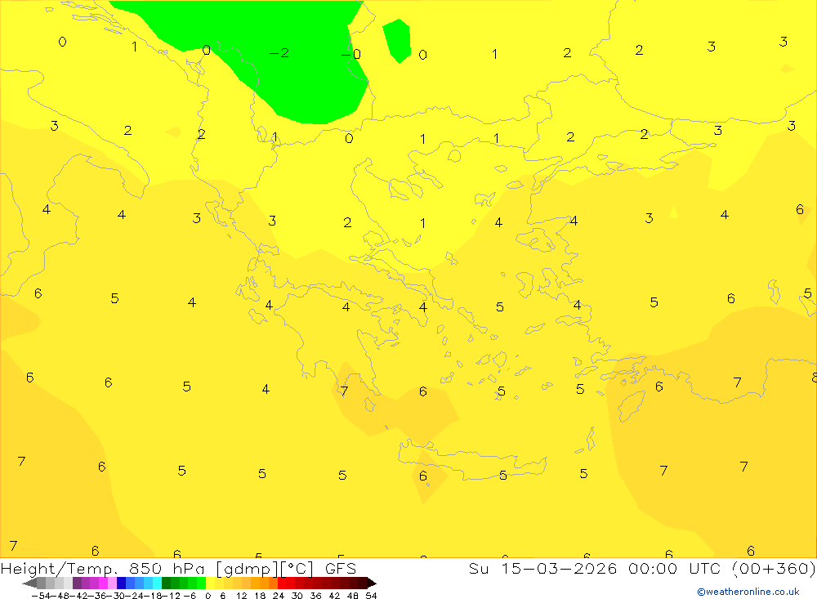Click the '48' color scale label
817x599 pixels.
click(352, 596)
